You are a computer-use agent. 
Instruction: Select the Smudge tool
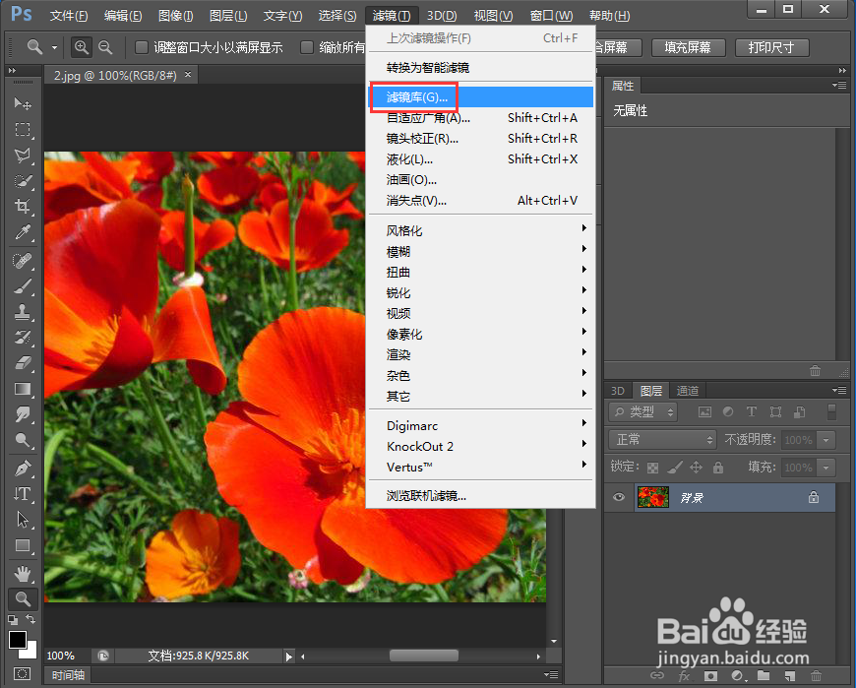click(x=23, y=414)
